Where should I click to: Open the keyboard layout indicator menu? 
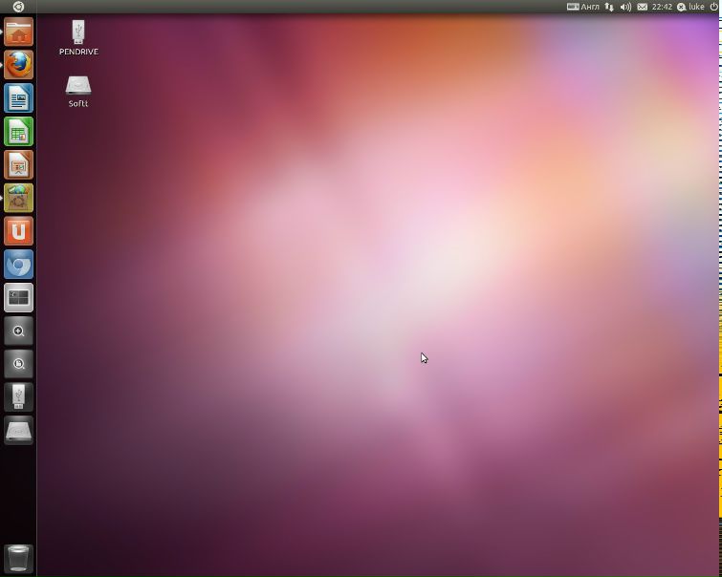tap(583, 7)
